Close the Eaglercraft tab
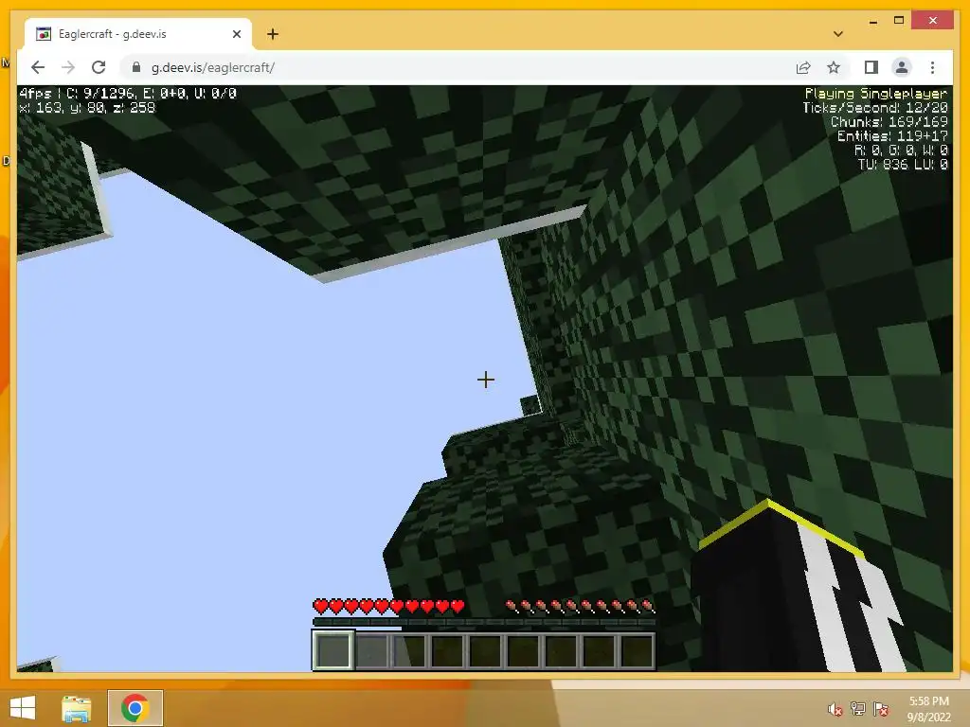970x727 pixels. [236, 34]
